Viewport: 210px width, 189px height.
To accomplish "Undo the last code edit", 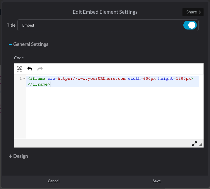I will [30, 69].
